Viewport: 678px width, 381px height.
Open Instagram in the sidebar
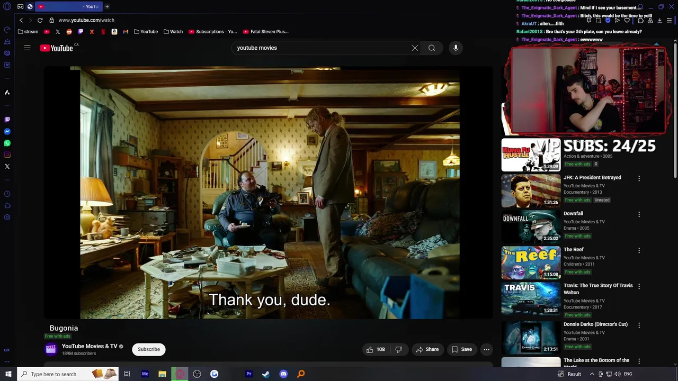click(7, 155)
